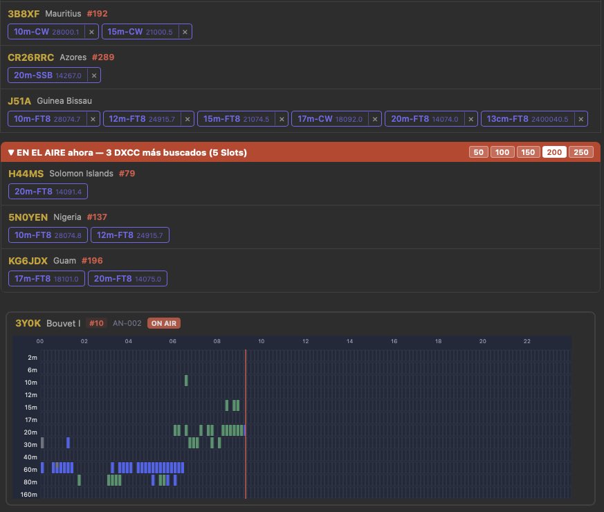The height and width of the screenshot is (512, 604).
Task: Click the 22 hour label on timeline
Action: 527,341
